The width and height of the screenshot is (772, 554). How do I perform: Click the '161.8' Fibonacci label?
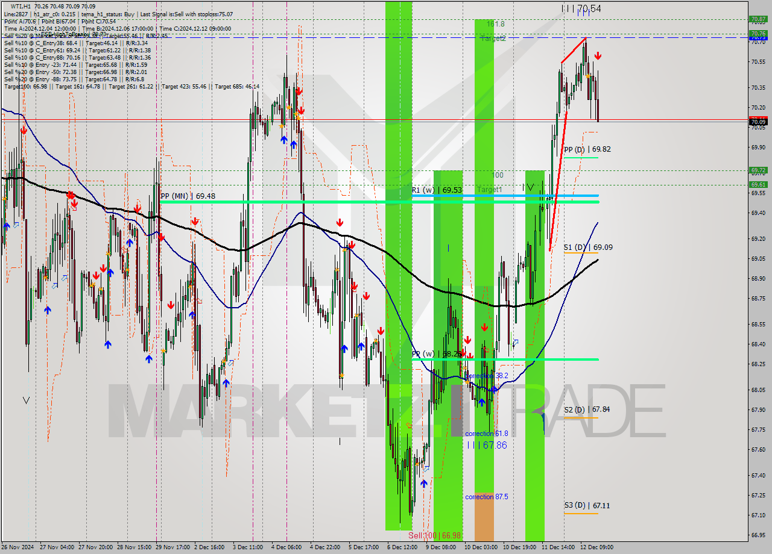495,24
